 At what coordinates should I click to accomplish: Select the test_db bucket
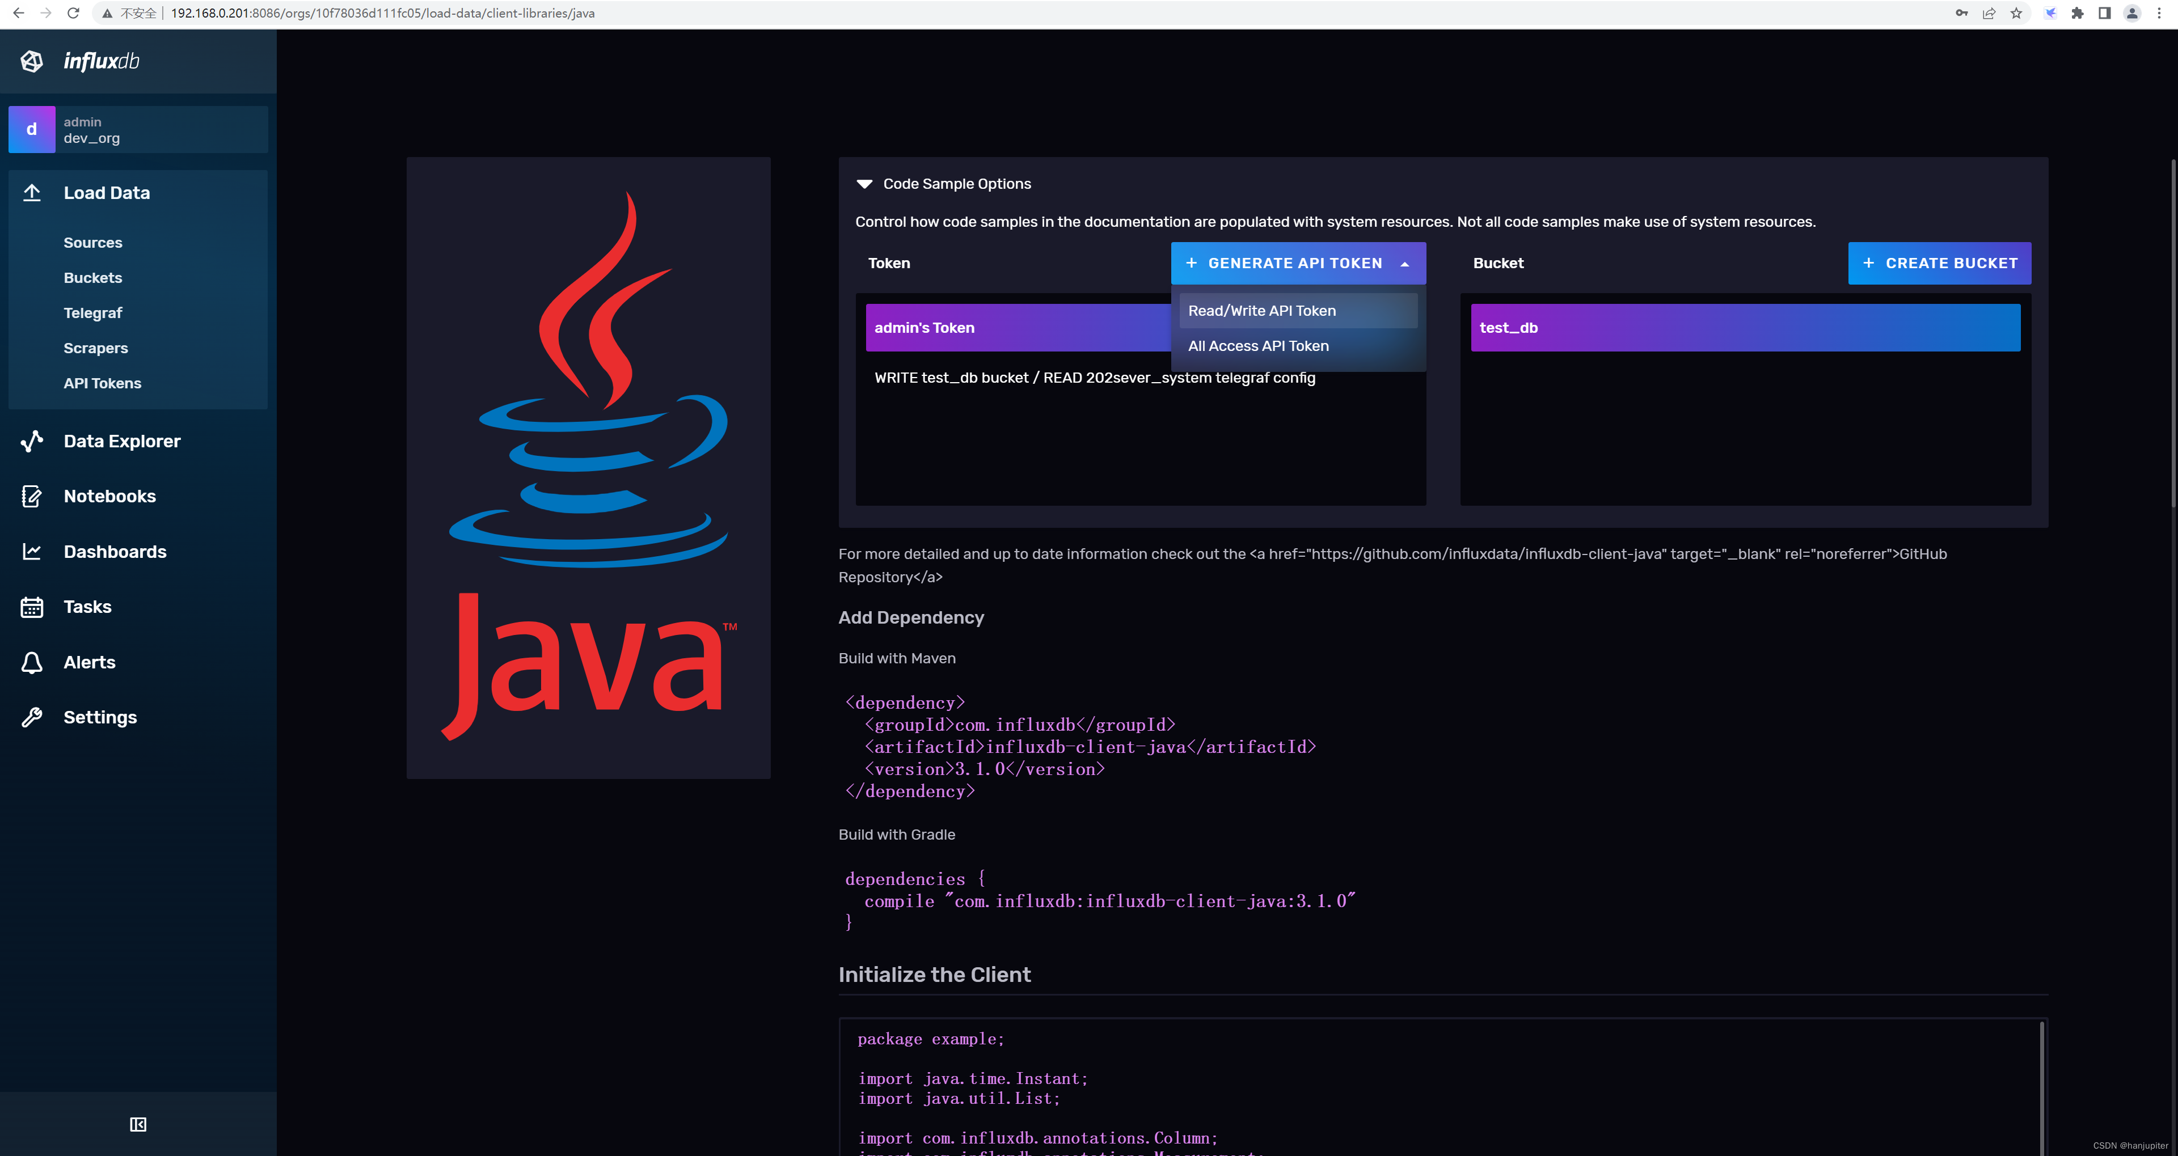[1745, 328]
